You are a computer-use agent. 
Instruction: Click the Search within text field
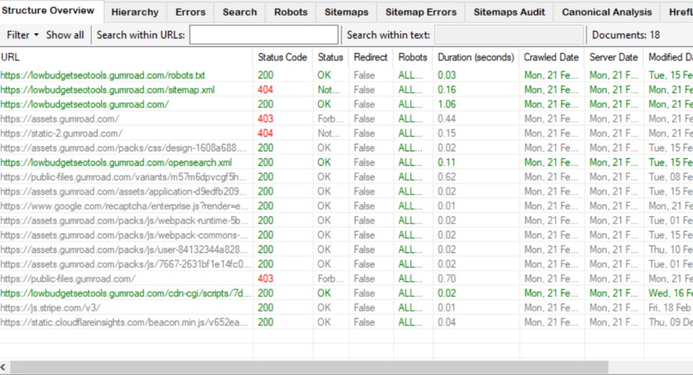pos(509,35)
